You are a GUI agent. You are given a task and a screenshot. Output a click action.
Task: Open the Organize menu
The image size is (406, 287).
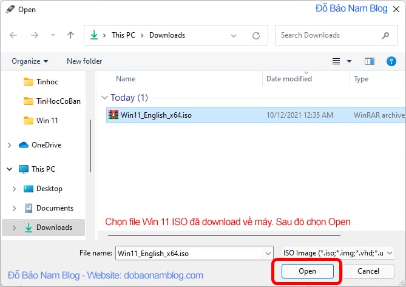pyautogui.click(x=30, y=61)
